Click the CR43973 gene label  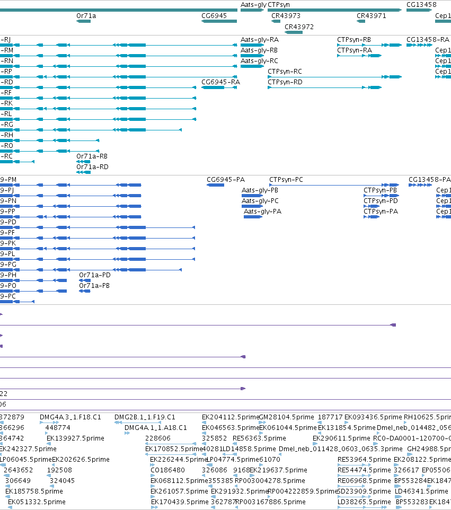click(x=286, y=16)
